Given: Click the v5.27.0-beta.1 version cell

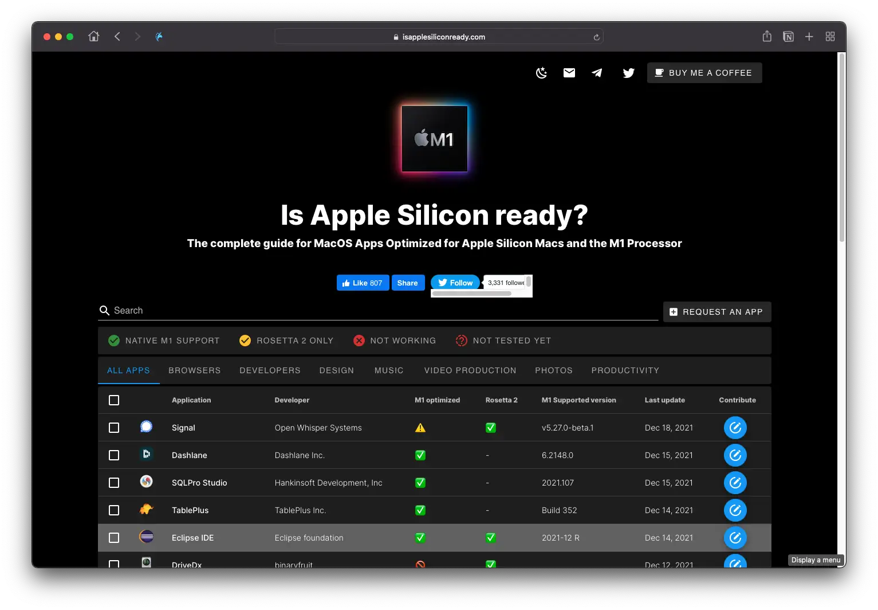Looking at the screenshot, I should [x=568, y=428].
